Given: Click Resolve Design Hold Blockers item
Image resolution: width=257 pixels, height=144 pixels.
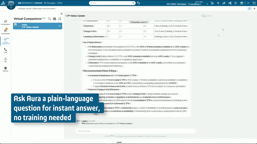Looking at the screenshot, I should click(104, 90).
